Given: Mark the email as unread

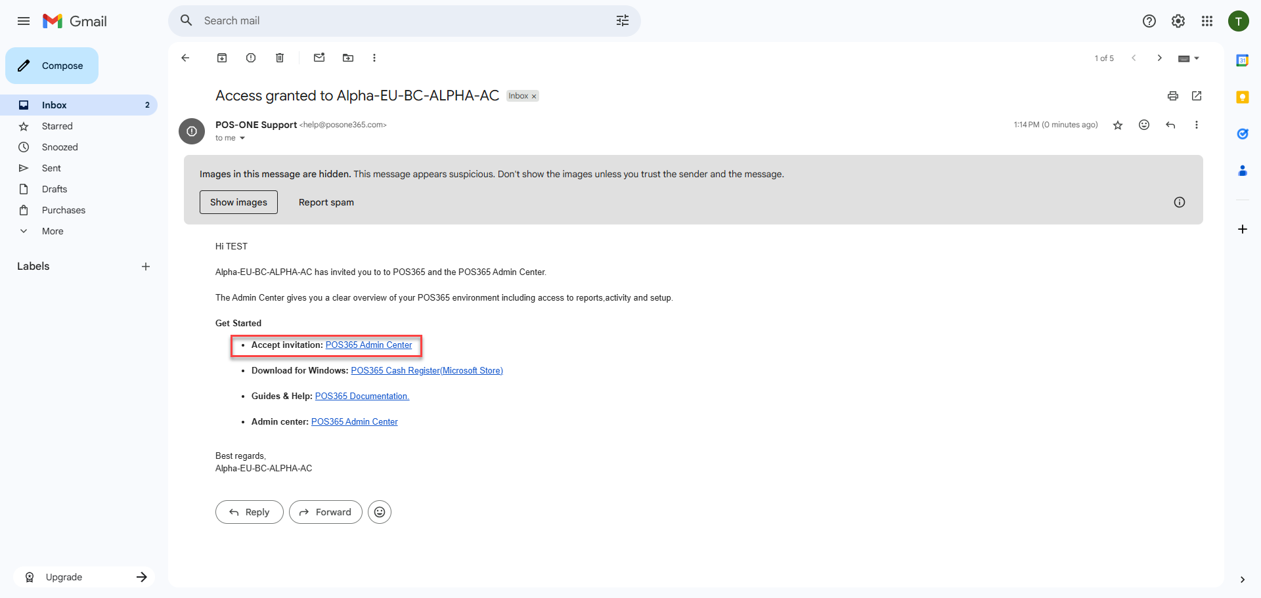Looking at the screenshot, I should [x=319, y=58].
